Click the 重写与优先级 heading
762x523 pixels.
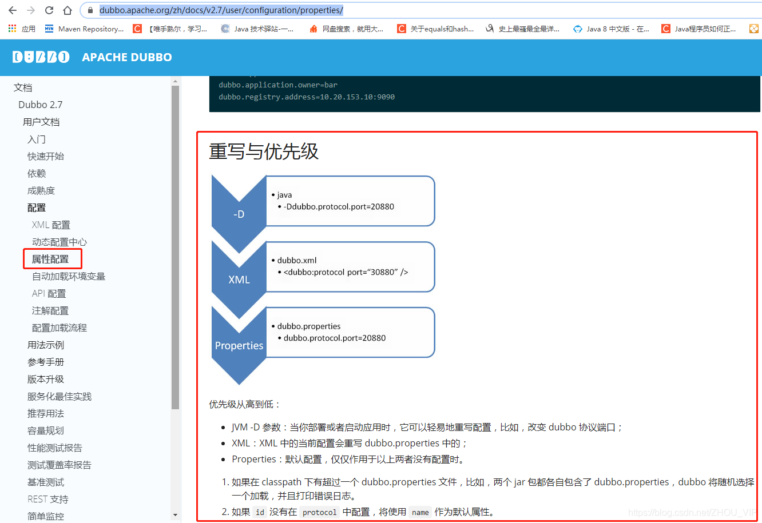tap(264, 151)
